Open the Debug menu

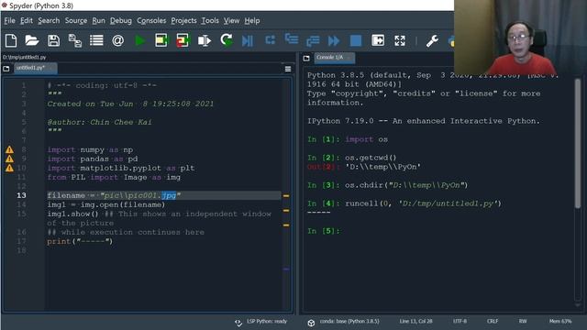[x=121, y=20]
